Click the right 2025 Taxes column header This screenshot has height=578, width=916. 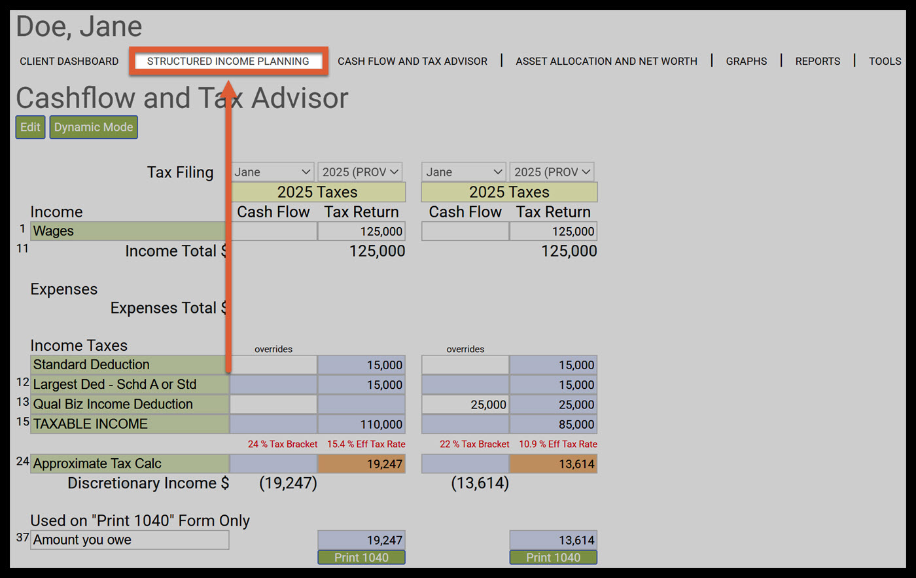[x=510, y=192]
